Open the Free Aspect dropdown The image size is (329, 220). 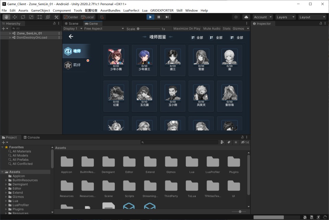tap(103, 29)
